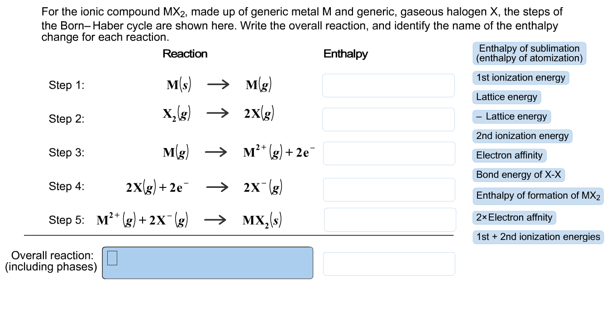The height and width of the screenshot is (316, 611).
Task: Click the Step 5 enthalpy answer box
Action: [x=389, y=219]
